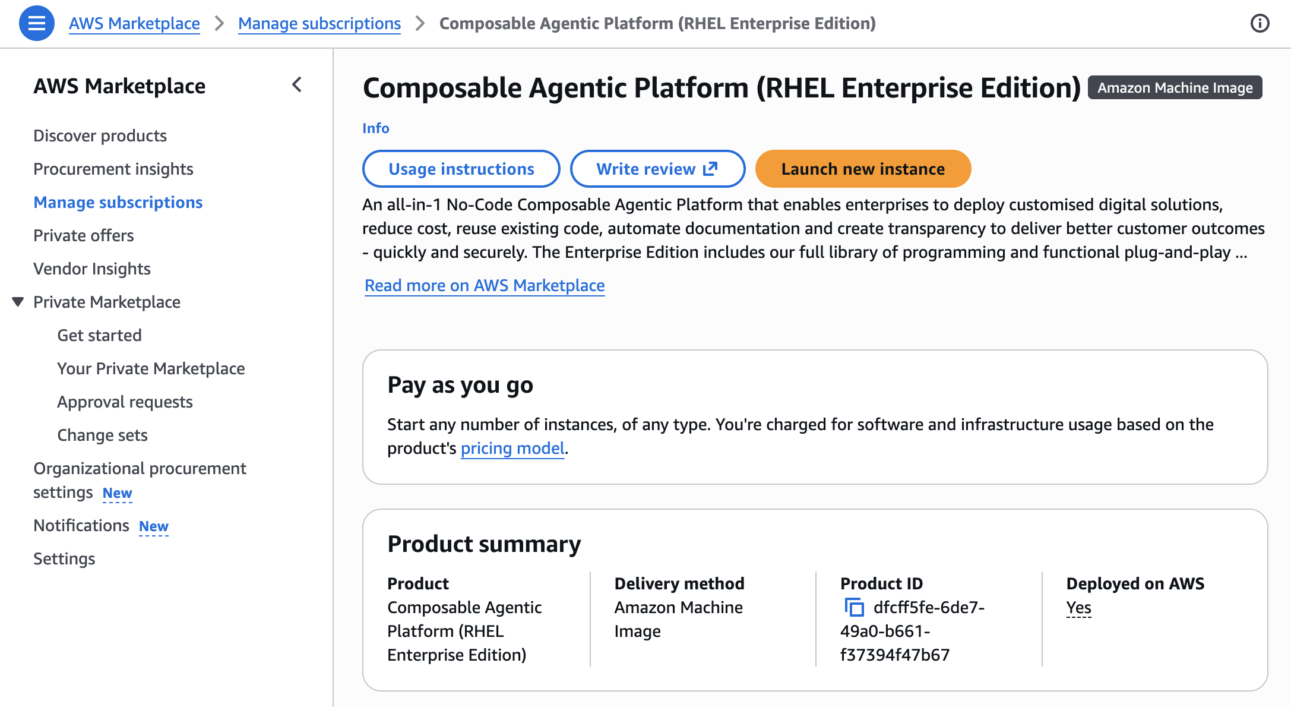This screenshot has width=1291, height=707.
Task: Follow the pricing model link
Action: pos(512,448)
